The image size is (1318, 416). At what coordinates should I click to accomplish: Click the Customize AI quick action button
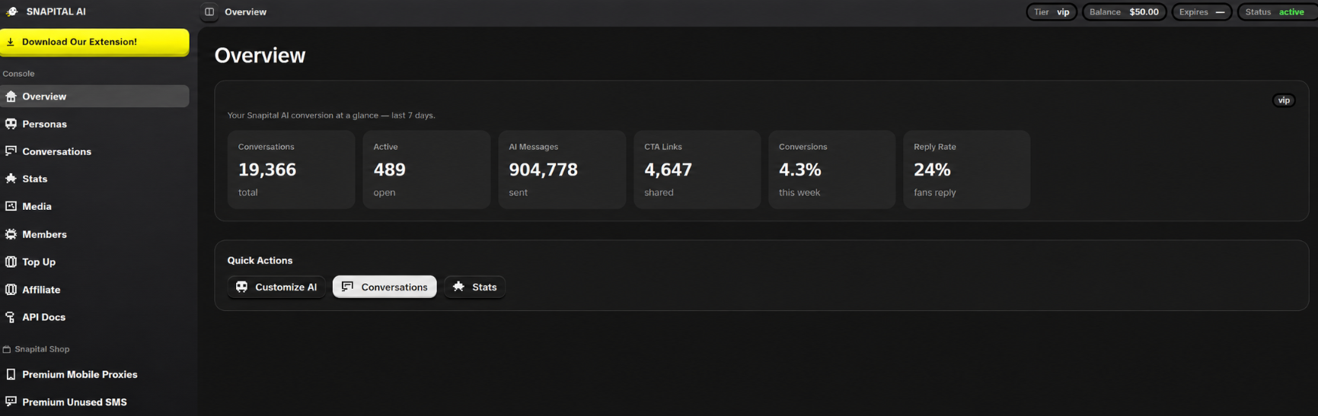276,287
